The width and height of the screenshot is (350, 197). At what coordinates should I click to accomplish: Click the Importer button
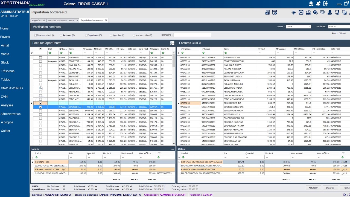pos(330,188)
